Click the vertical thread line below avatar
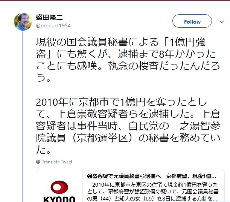The image size is (230, 202). coord(23,117)
